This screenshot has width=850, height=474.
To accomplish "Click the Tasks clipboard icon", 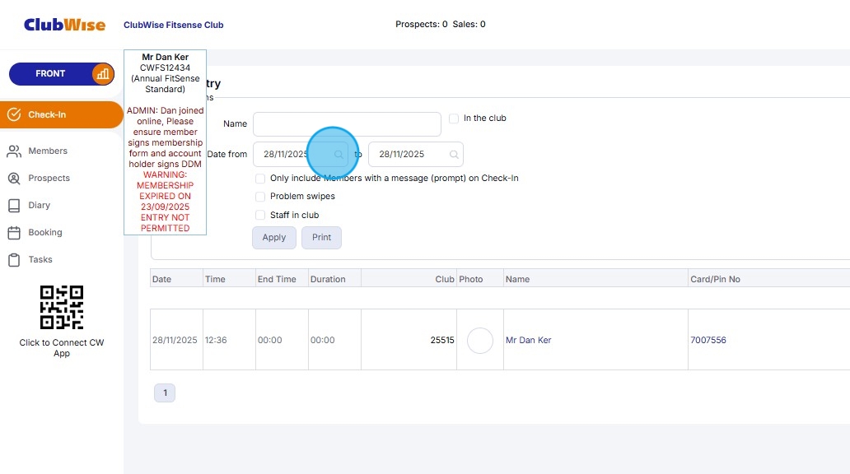I will pos(14,259).
